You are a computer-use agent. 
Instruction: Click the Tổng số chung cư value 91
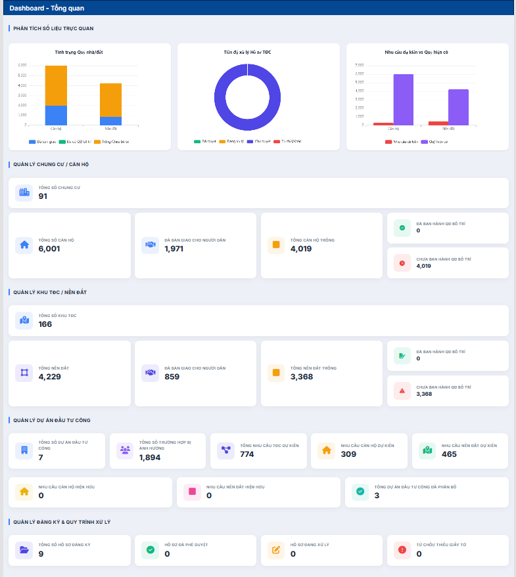click(x=43, y=196)
